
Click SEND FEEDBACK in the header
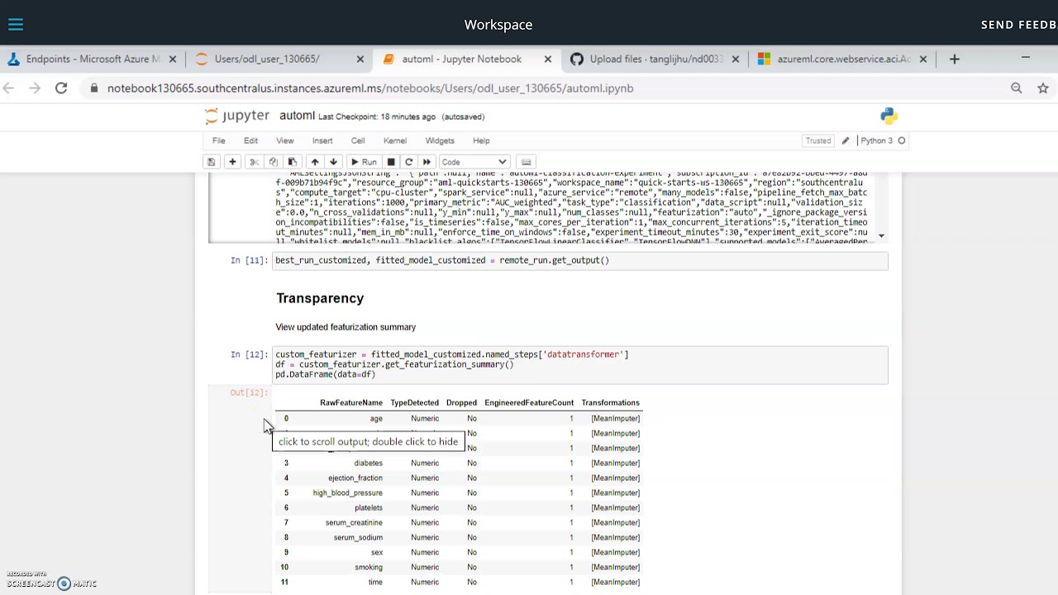pyautogui.click(x=1018, y=25)
